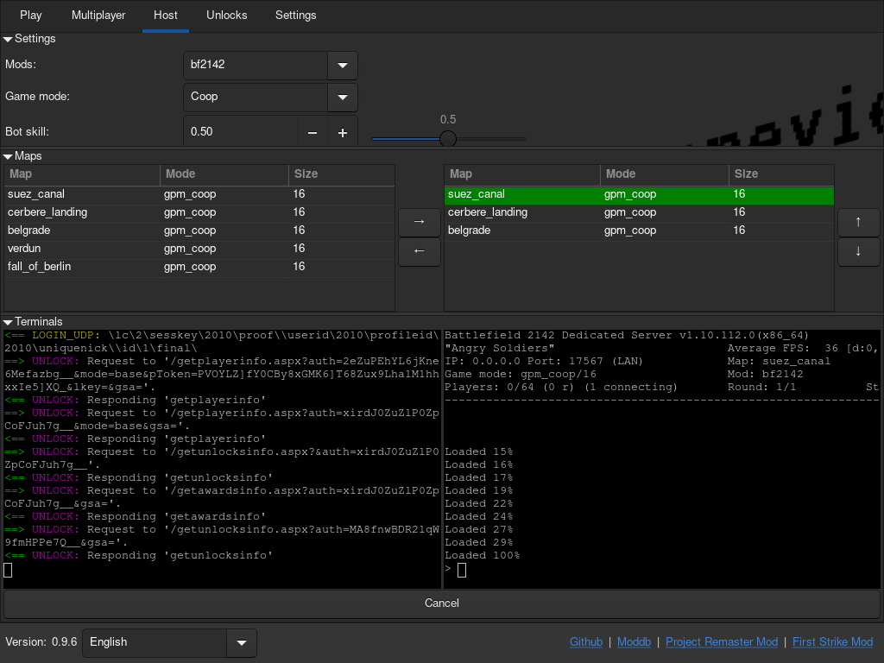
Task: Switch to the Multiplayer tab
Action: (x=98, y=16)
